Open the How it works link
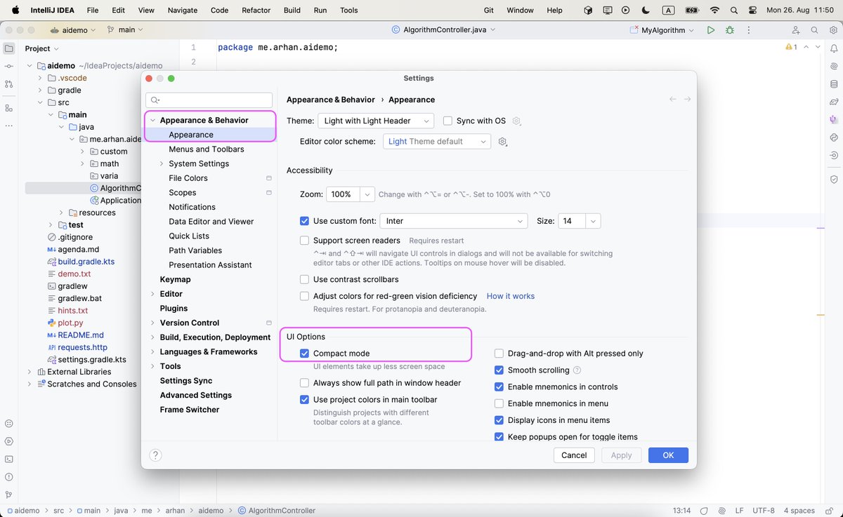This screenshot has width=843, height=517. tap(511, 296)
